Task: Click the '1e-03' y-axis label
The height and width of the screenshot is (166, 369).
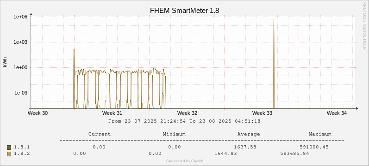Action: (21, 93)
